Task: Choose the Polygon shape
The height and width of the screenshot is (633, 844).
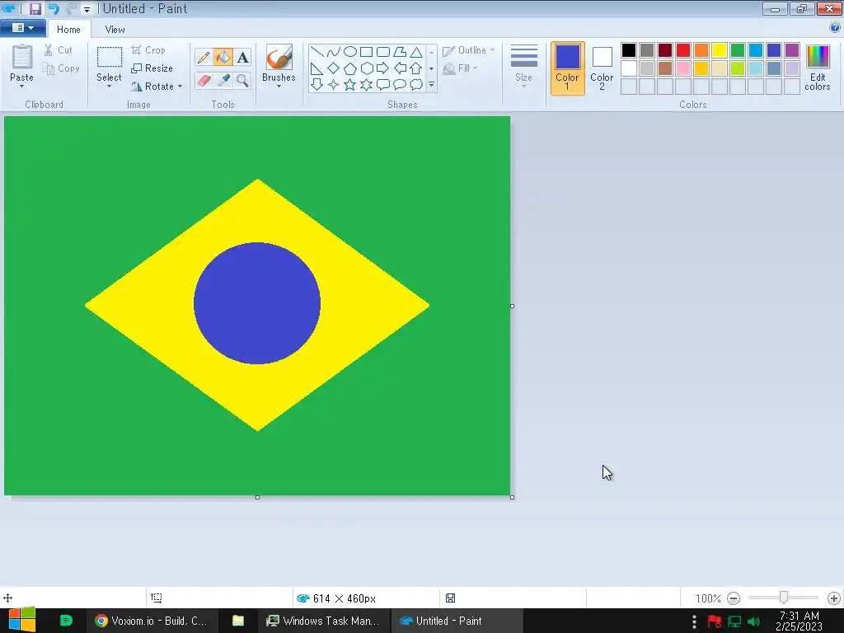Action: (400, 52)
